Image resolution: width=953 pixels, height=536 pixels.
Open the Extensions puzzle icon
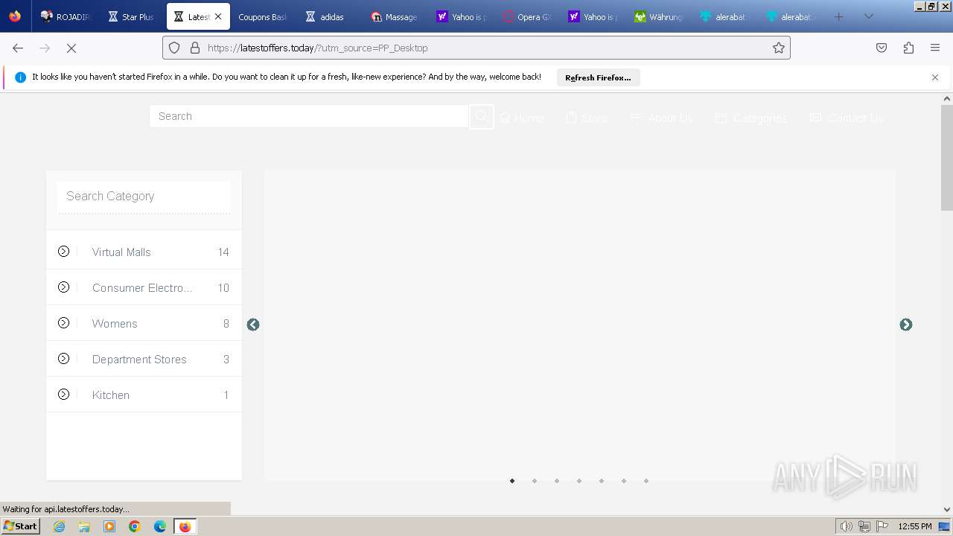coord(908,48)
